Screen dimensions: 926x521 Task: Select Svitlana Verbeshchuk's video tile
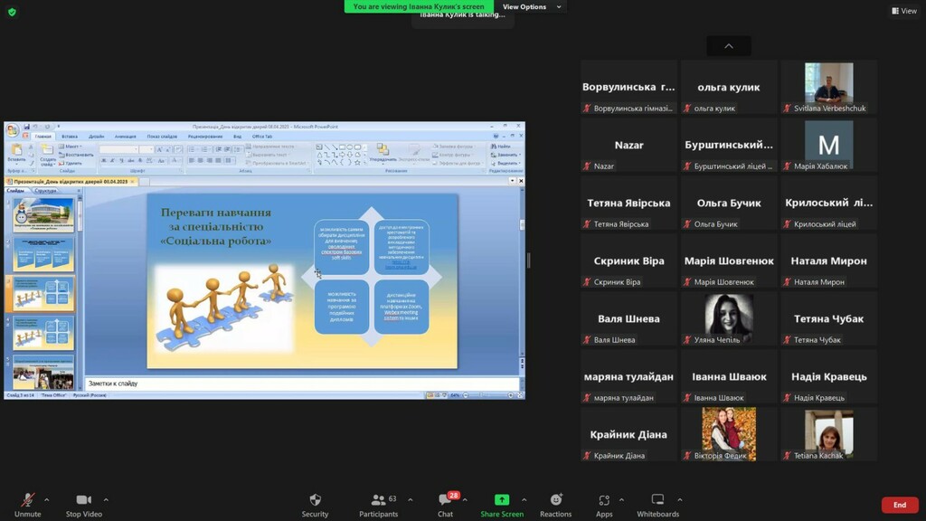[828, 87]
